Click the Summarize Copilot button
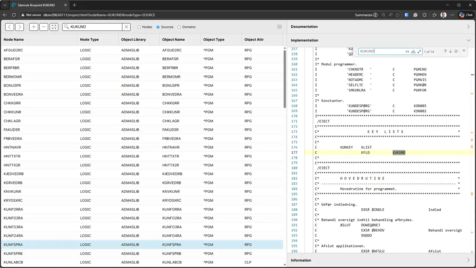Screen dimensions: 476x268 point(366,15)
